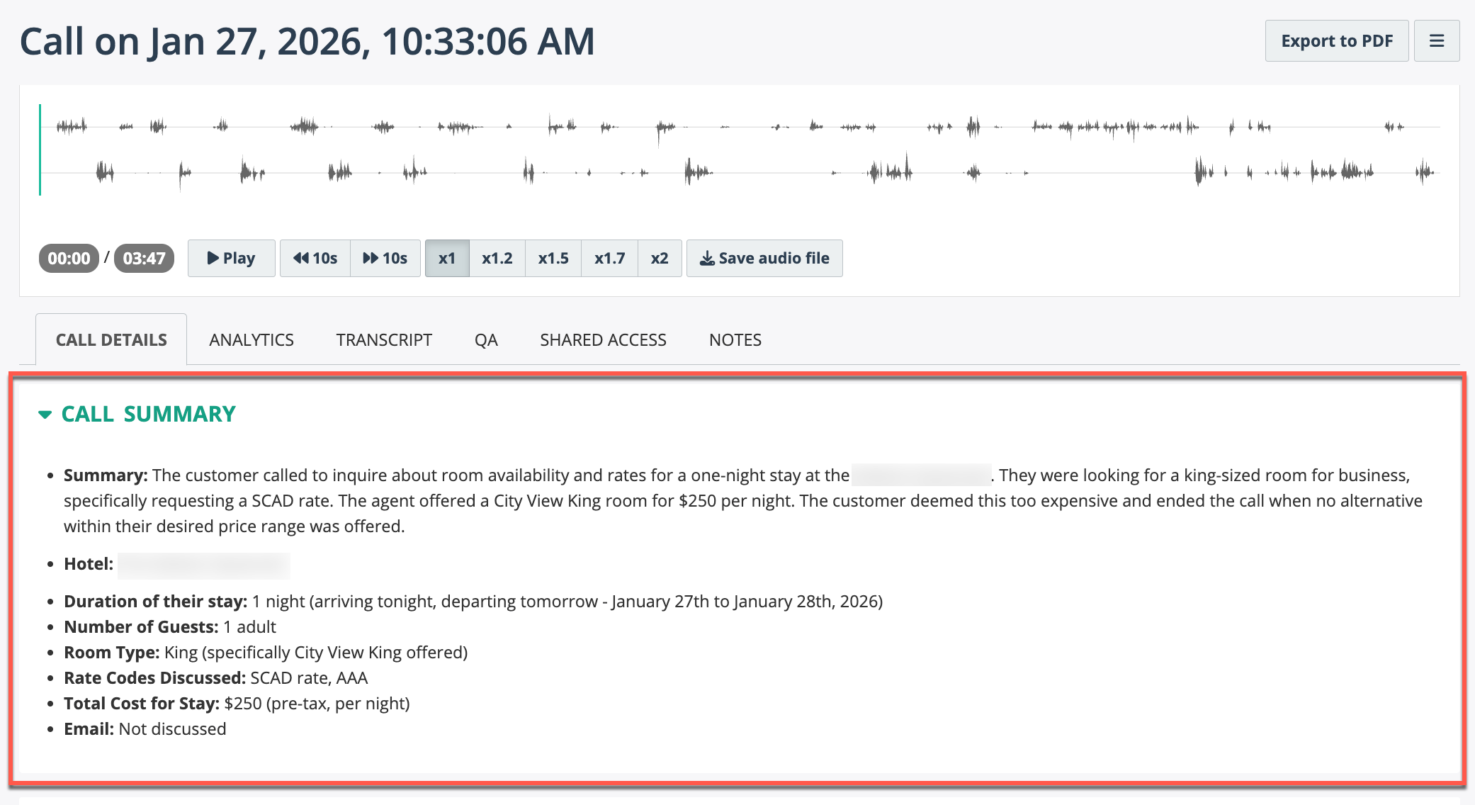
Task: View the Notes tab
Action: pos(735,340)
